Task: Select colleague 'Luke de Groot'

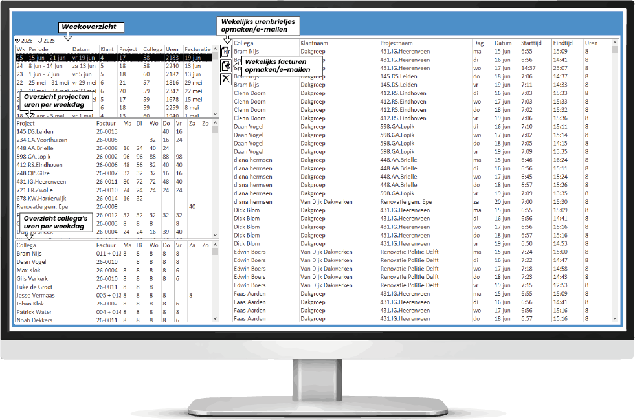Action: 34,287
